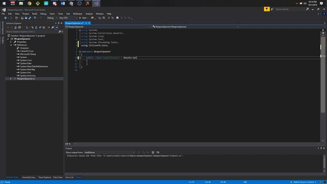Click the Save icon in toolbar
Viewport: 327px width, 184px height.
tap(26, 18)
